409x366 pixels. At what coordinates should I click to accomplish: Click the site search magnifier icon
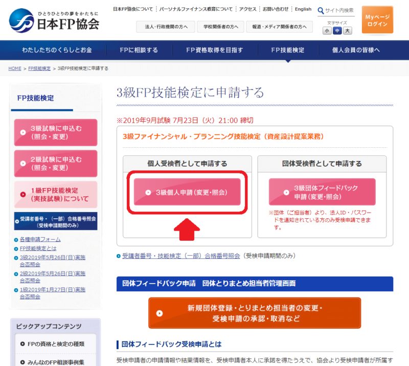pyautogui.click(x=321, y=11)
